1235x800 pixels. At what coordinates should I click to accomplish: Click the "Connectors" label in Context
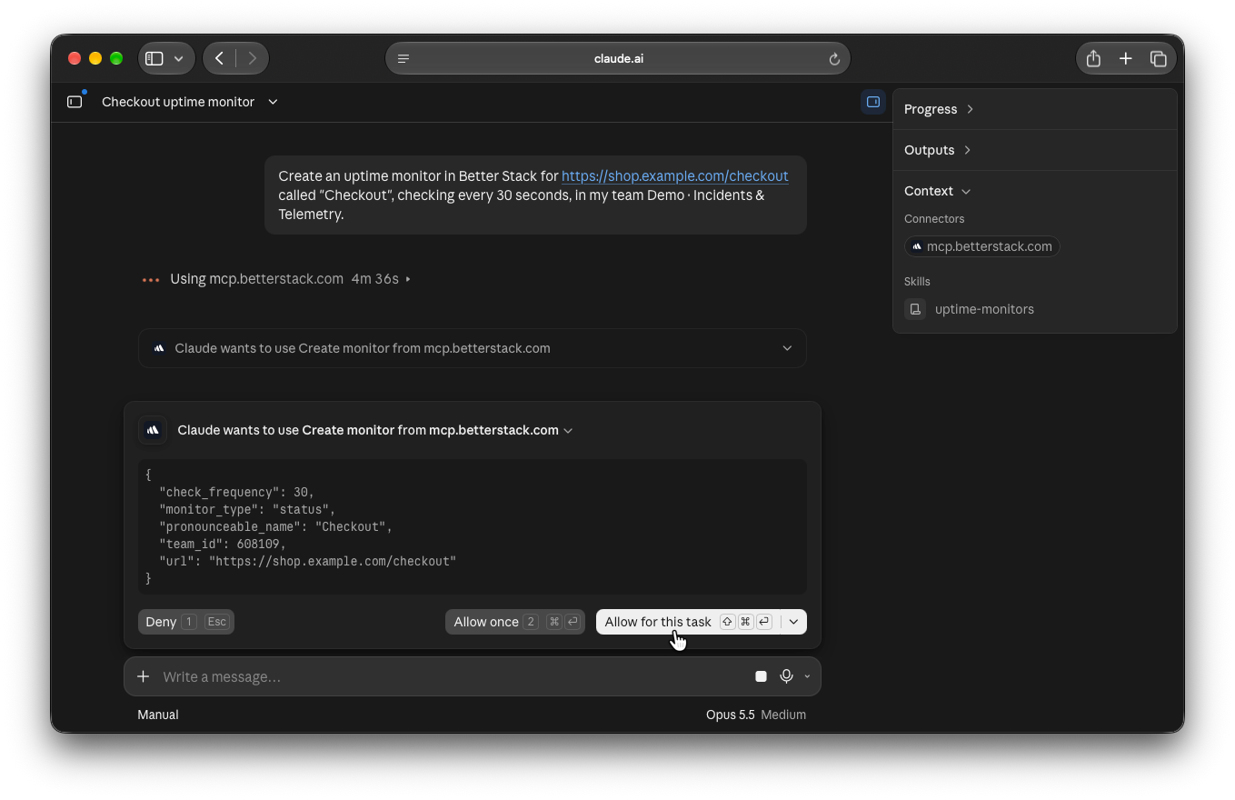pos(934,219)
